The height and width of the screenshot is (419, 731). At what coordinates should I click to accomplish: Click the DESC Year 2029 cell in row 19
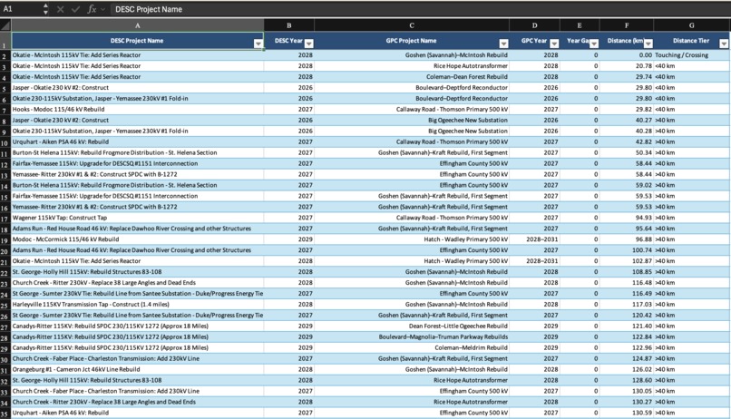(x=289, y=239)
